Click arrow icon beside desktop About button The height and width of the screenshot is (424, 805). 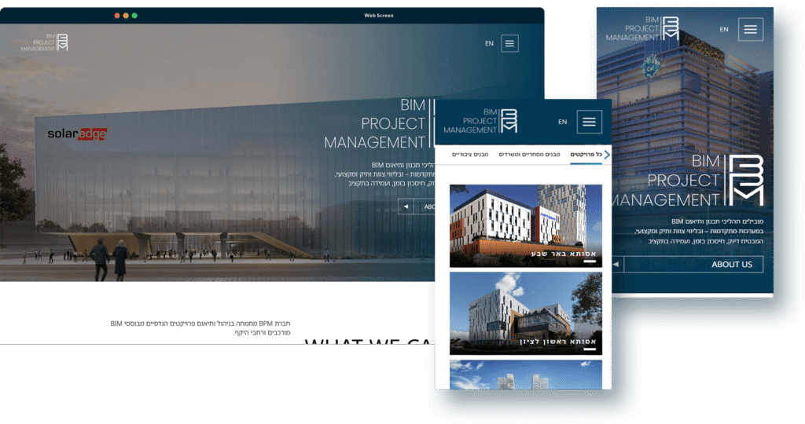coord(406,207)
